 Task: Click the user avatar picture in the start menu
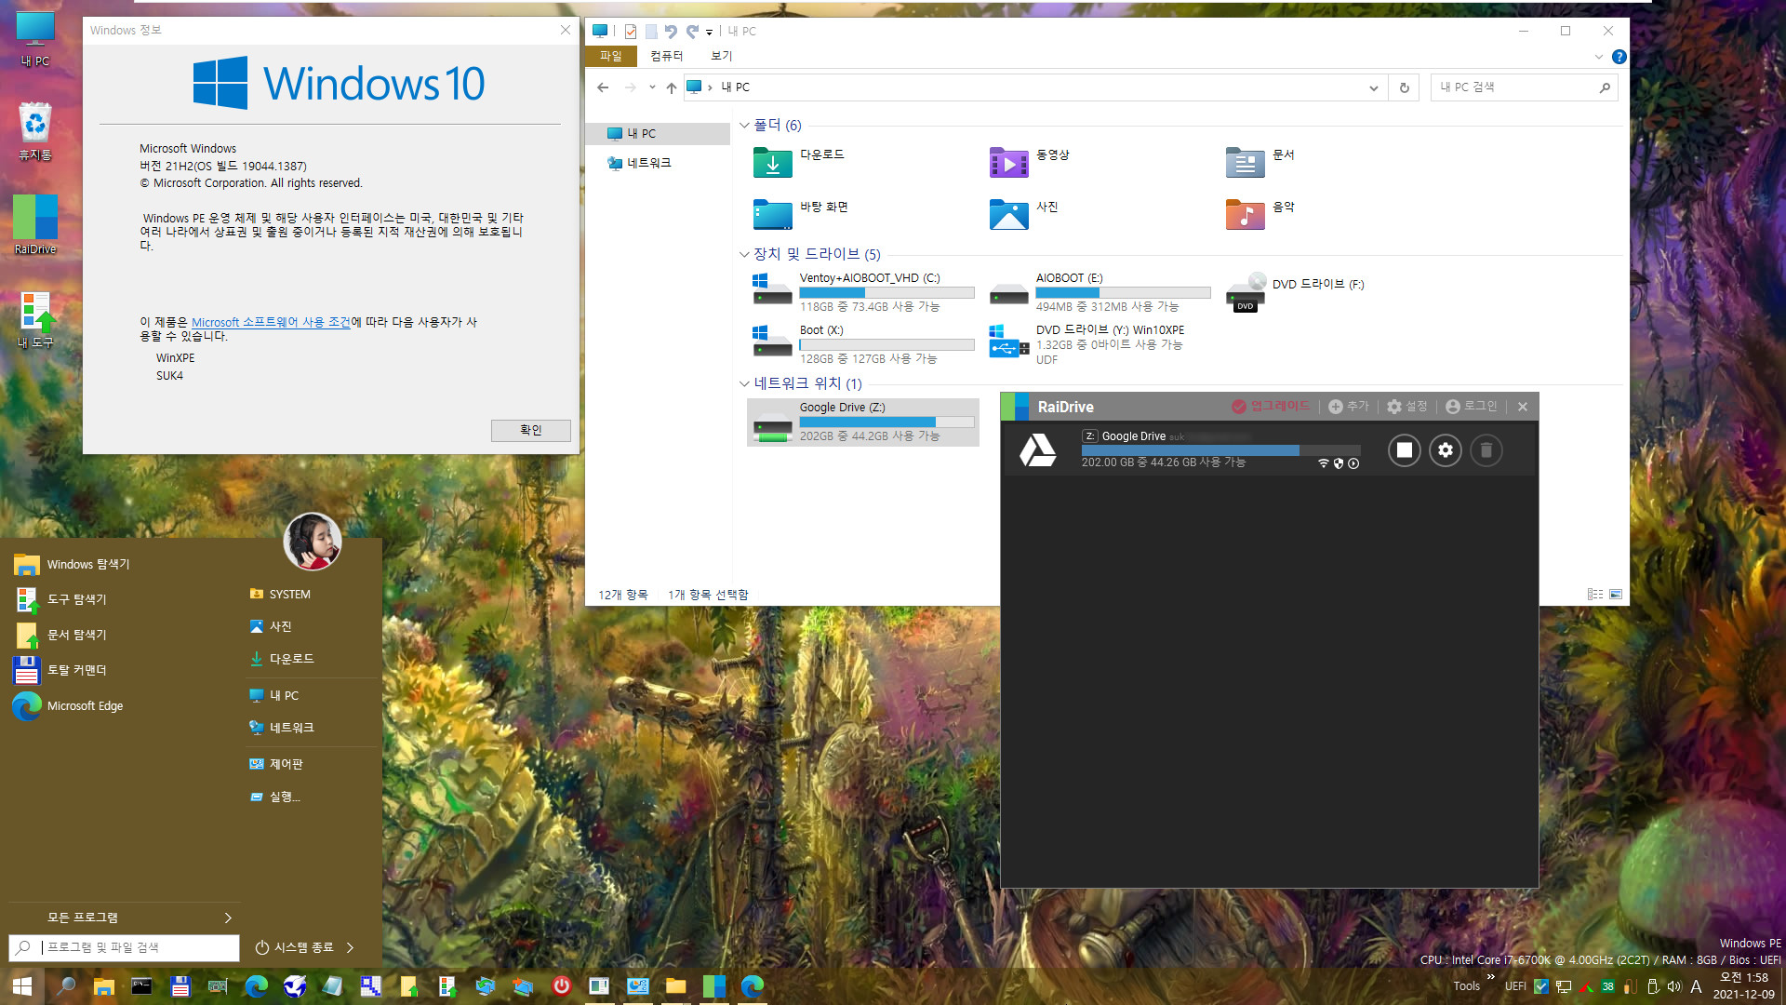(312, 542)
